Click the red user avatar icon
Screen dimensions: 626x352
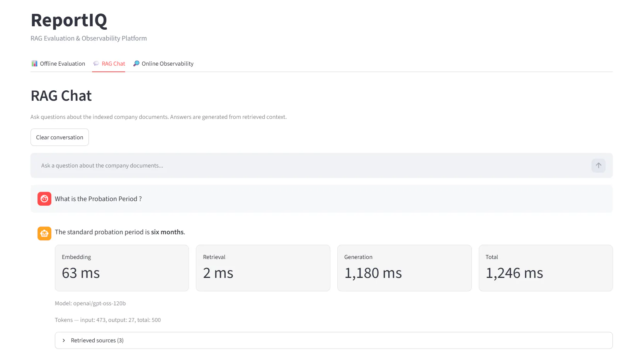(44, 199)
